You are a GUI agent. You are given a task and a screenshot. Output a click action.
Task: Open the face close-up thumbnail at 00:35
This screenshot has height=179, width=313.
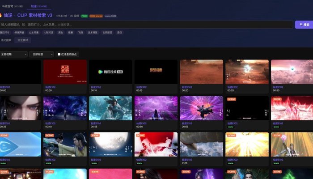(x=21, y=108)
